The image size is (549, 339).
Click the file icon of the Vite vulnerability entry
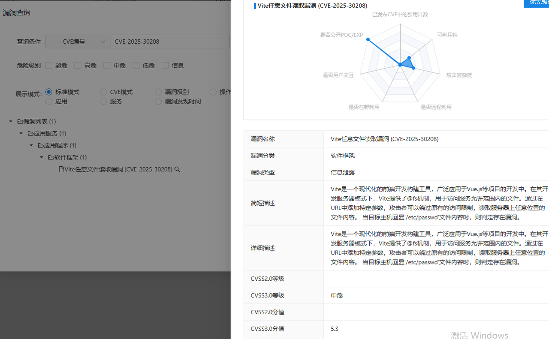coord(61,169)
